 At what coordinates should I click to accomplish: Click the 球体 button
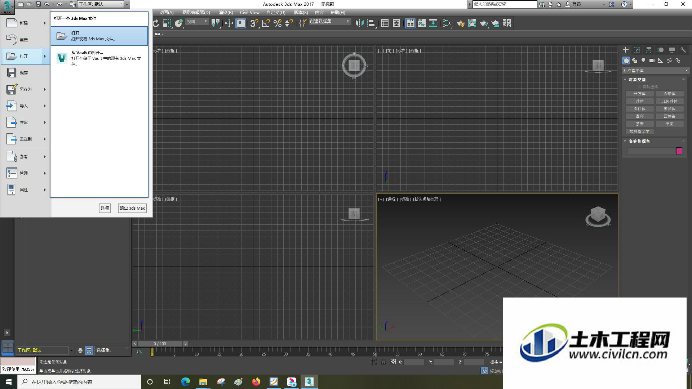pos(640,101)
